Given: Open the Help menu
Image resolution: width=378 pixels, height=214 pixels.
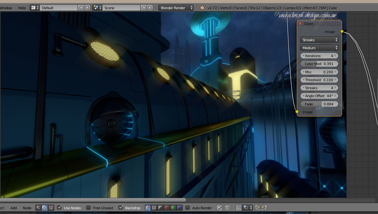Looking at the screenshot, I should click(22, 8).
